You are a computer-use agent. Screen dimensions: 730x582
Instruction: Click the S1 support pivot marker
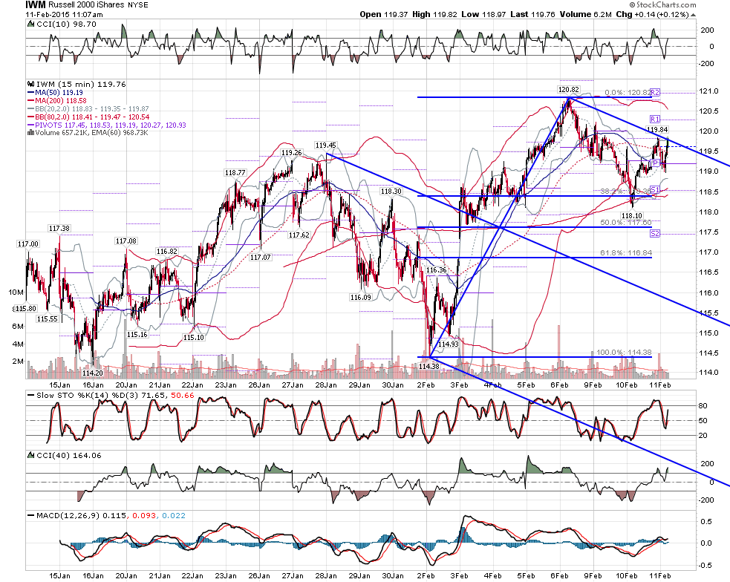(x=655, y=189)
